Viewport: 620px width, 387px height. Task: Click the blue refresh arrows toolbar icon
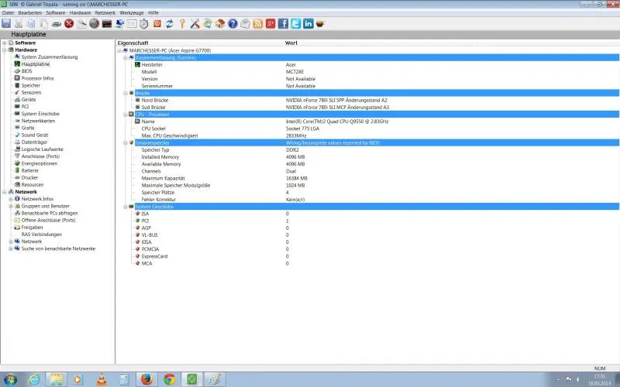169,24
